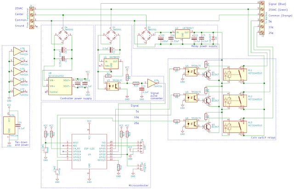Click the 'ESP-12S' text inside U9
Screen dimensions: 294x189
89,149
